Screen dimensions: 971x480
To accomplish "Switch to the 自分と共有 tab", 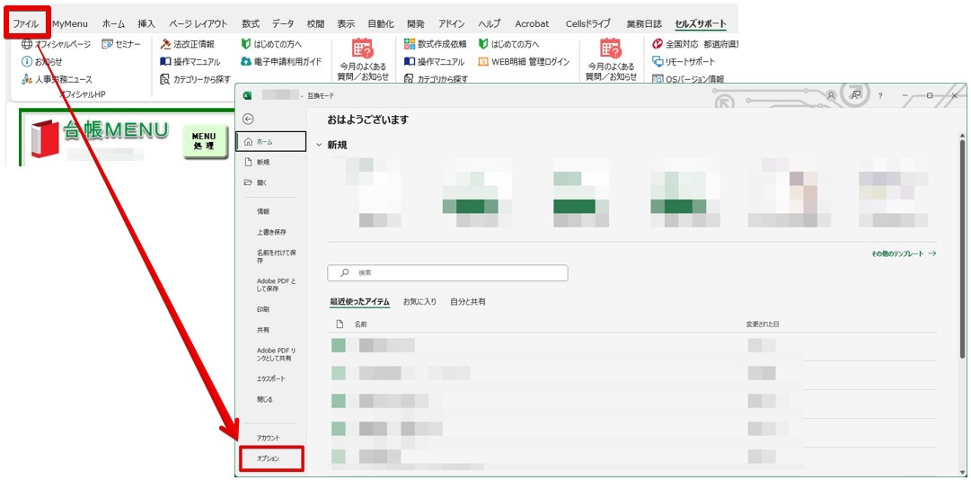I will coord(468,302).
